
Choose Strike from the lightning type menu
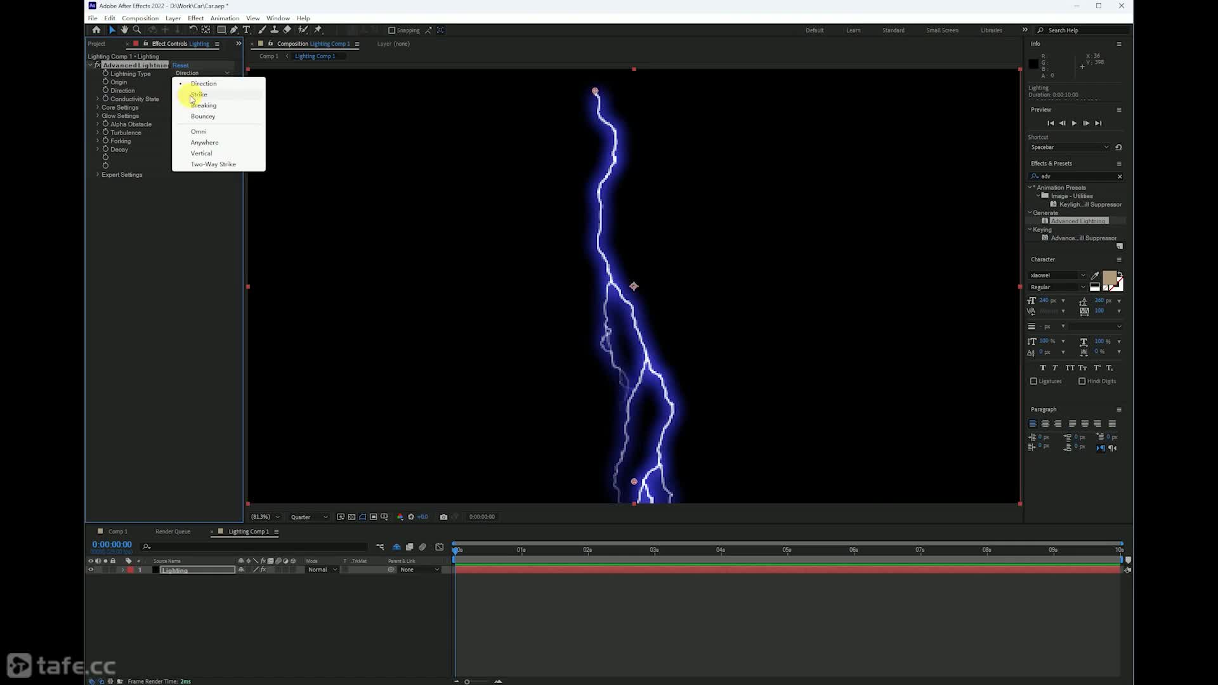click(x=199, y=95)
